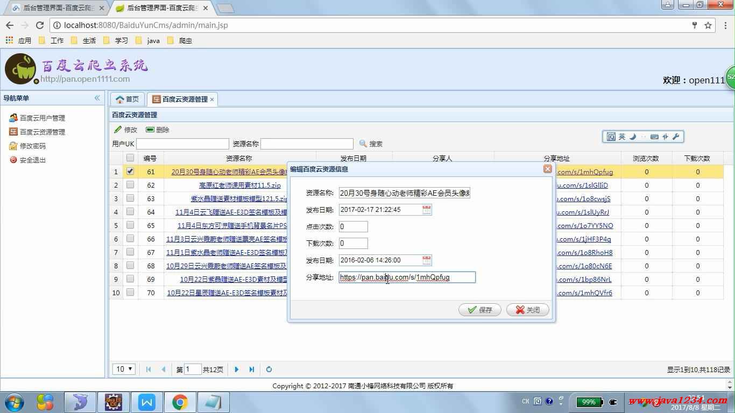735x413 pixels.
Task: Reload the page in Chrome
Action: (40, 25)
